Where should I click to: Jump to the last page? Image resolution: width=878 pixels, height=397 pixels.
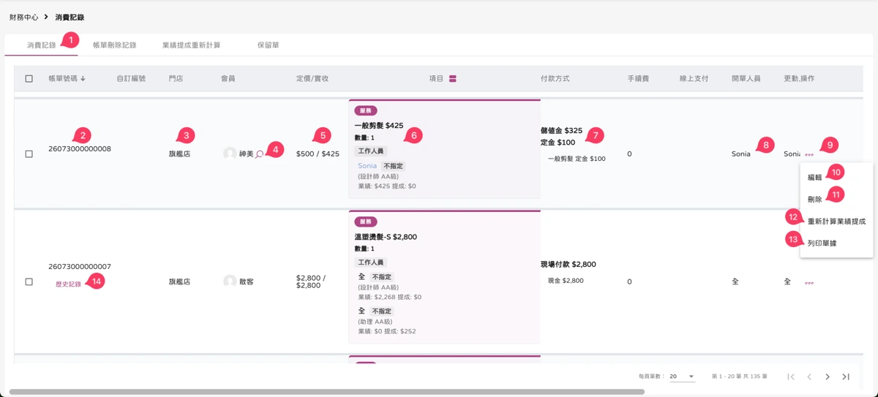tap(846, 377)
